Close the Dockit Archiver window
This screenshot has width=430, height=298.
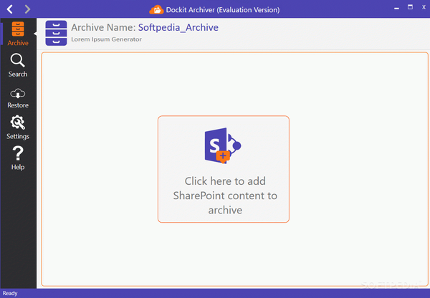[424, 7]
